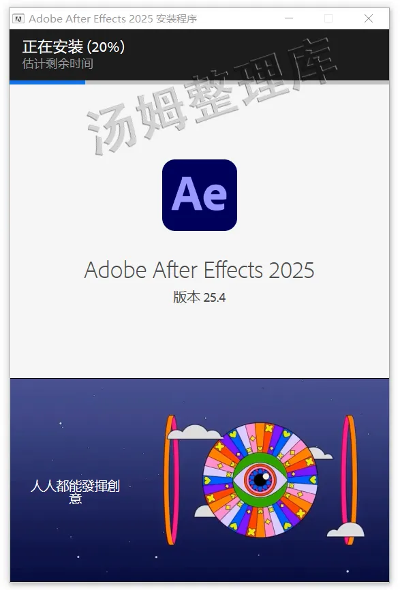This screenshot has height=590, width=400.
Task: Click the After Effects Ae logo
Action: (x=200, y=195)
